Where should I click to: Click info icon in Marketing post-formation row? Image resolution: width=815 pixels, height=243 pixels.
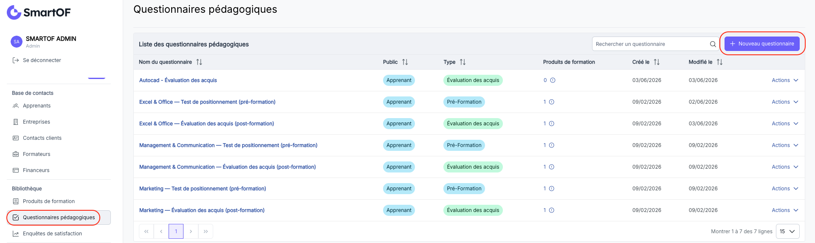pos(552,210)
